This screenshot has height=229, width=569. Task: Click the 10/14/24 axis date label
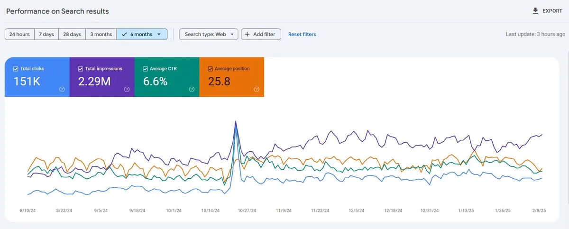[210, 211]
